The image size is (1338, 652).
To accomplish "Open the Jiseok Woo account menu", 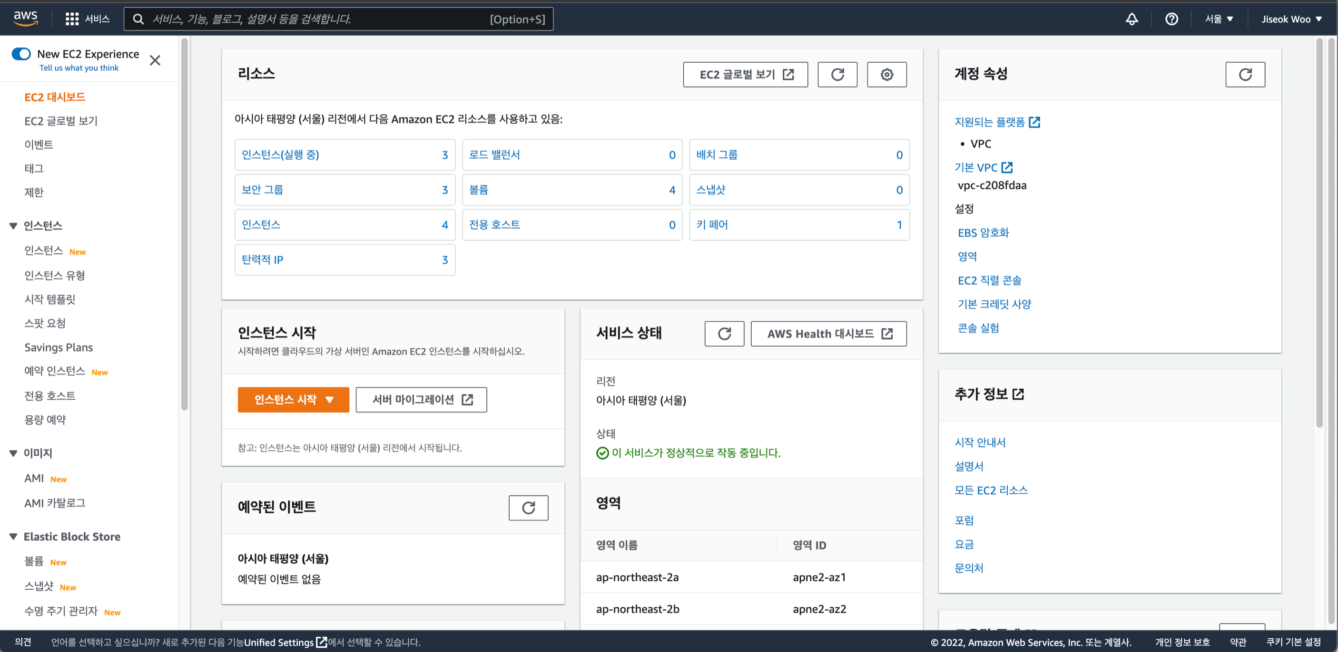I will tap(1291, 19).
